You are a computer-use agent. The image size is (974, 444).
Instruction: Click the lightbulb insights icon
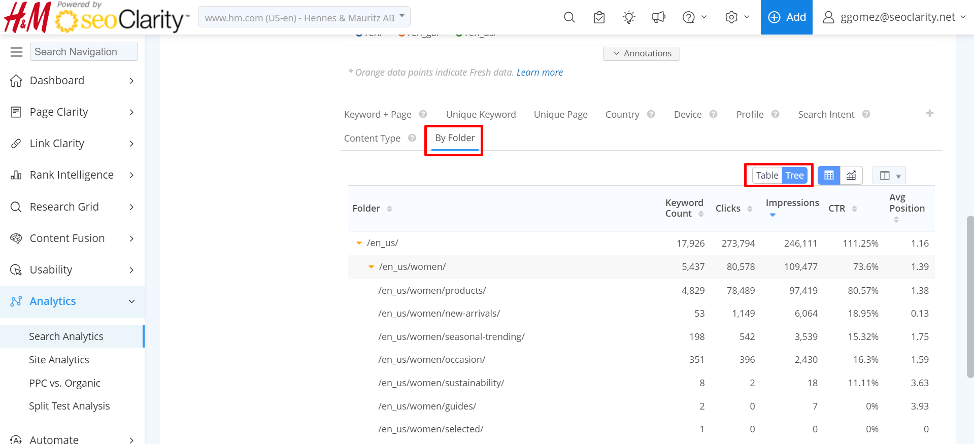[629, 17]
